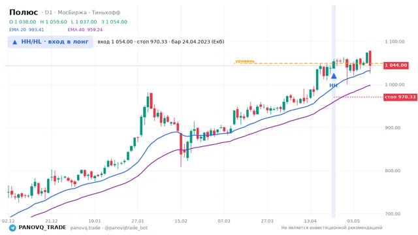Open the @panovqtrade_bot link
Image resolution: width=418 pixels, height=235 pixels.
(126, 228)
